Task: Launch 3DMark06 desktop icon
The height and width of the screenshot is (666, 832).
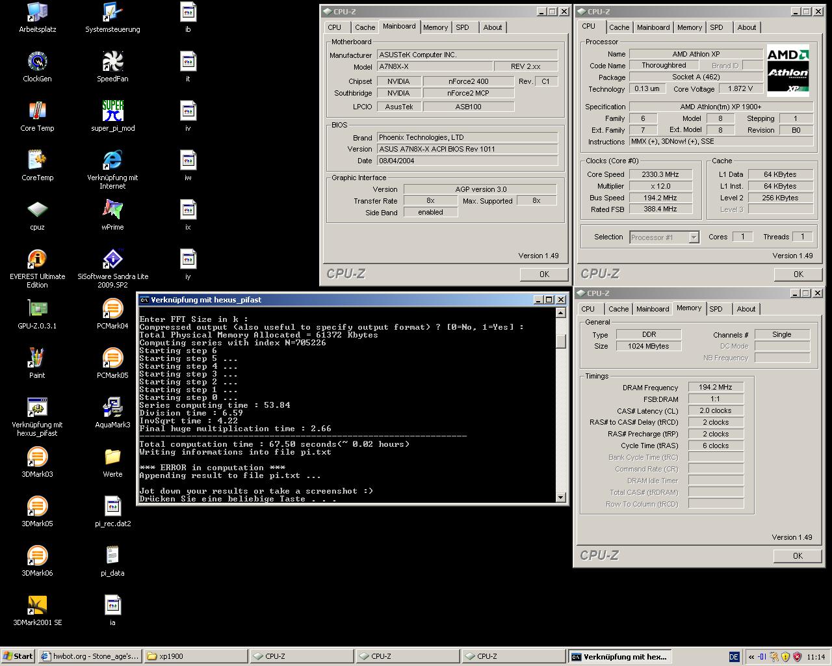Action: (37, 561)
